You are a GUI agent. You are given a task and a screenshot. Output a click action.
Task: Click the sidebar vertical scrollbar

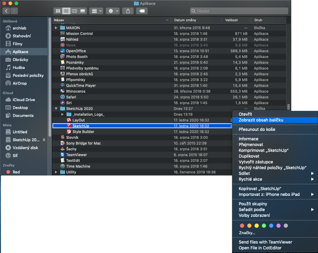(x=50, y=77)
